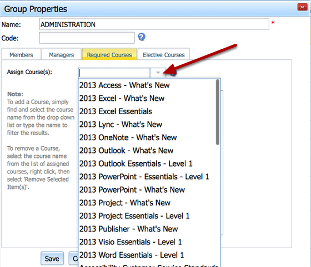Select the Required Courses tab
Screen dimensions: 311x267
(x=109, y=54)
